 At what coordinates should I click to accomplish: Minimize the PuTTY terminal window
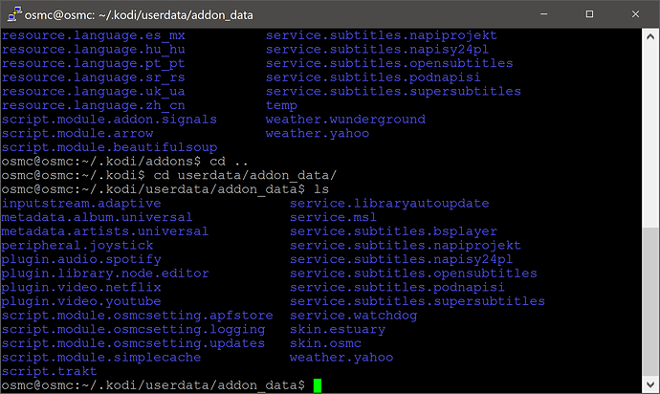point(544,14)
